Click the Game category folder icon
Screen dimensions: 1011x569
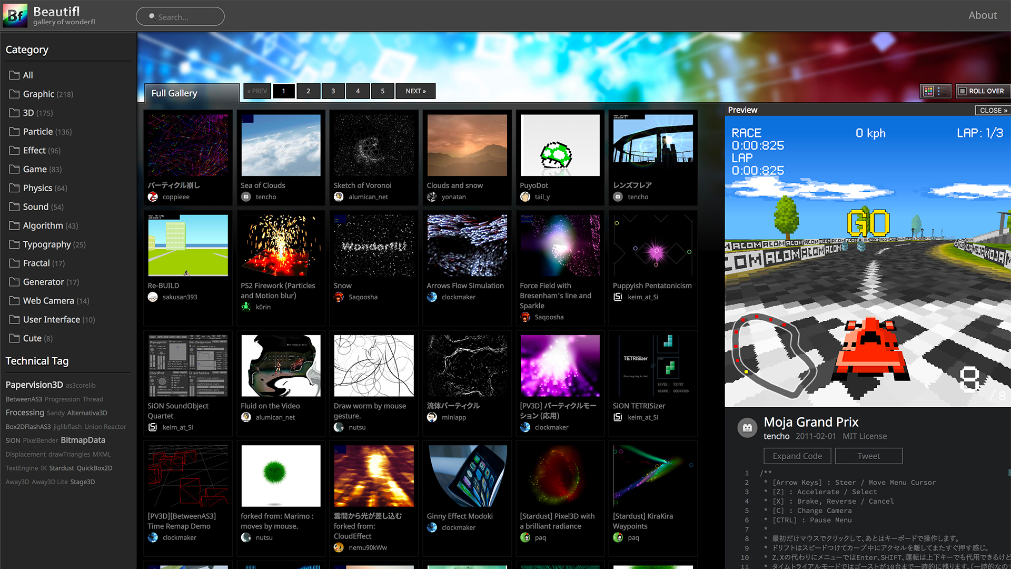14,169
